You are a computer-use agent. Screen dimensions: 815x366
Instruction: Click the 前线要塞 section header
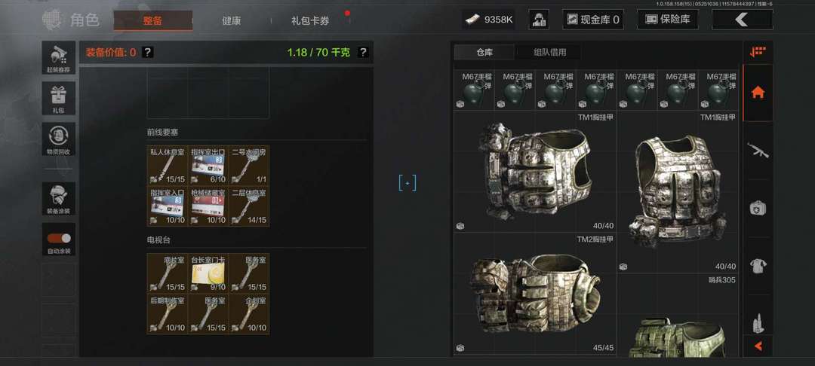(163, 133)
